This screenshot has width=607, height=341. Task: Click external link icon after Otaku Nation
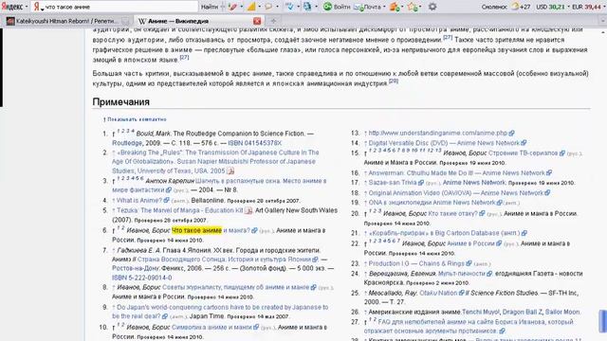[x=461, y=293]
